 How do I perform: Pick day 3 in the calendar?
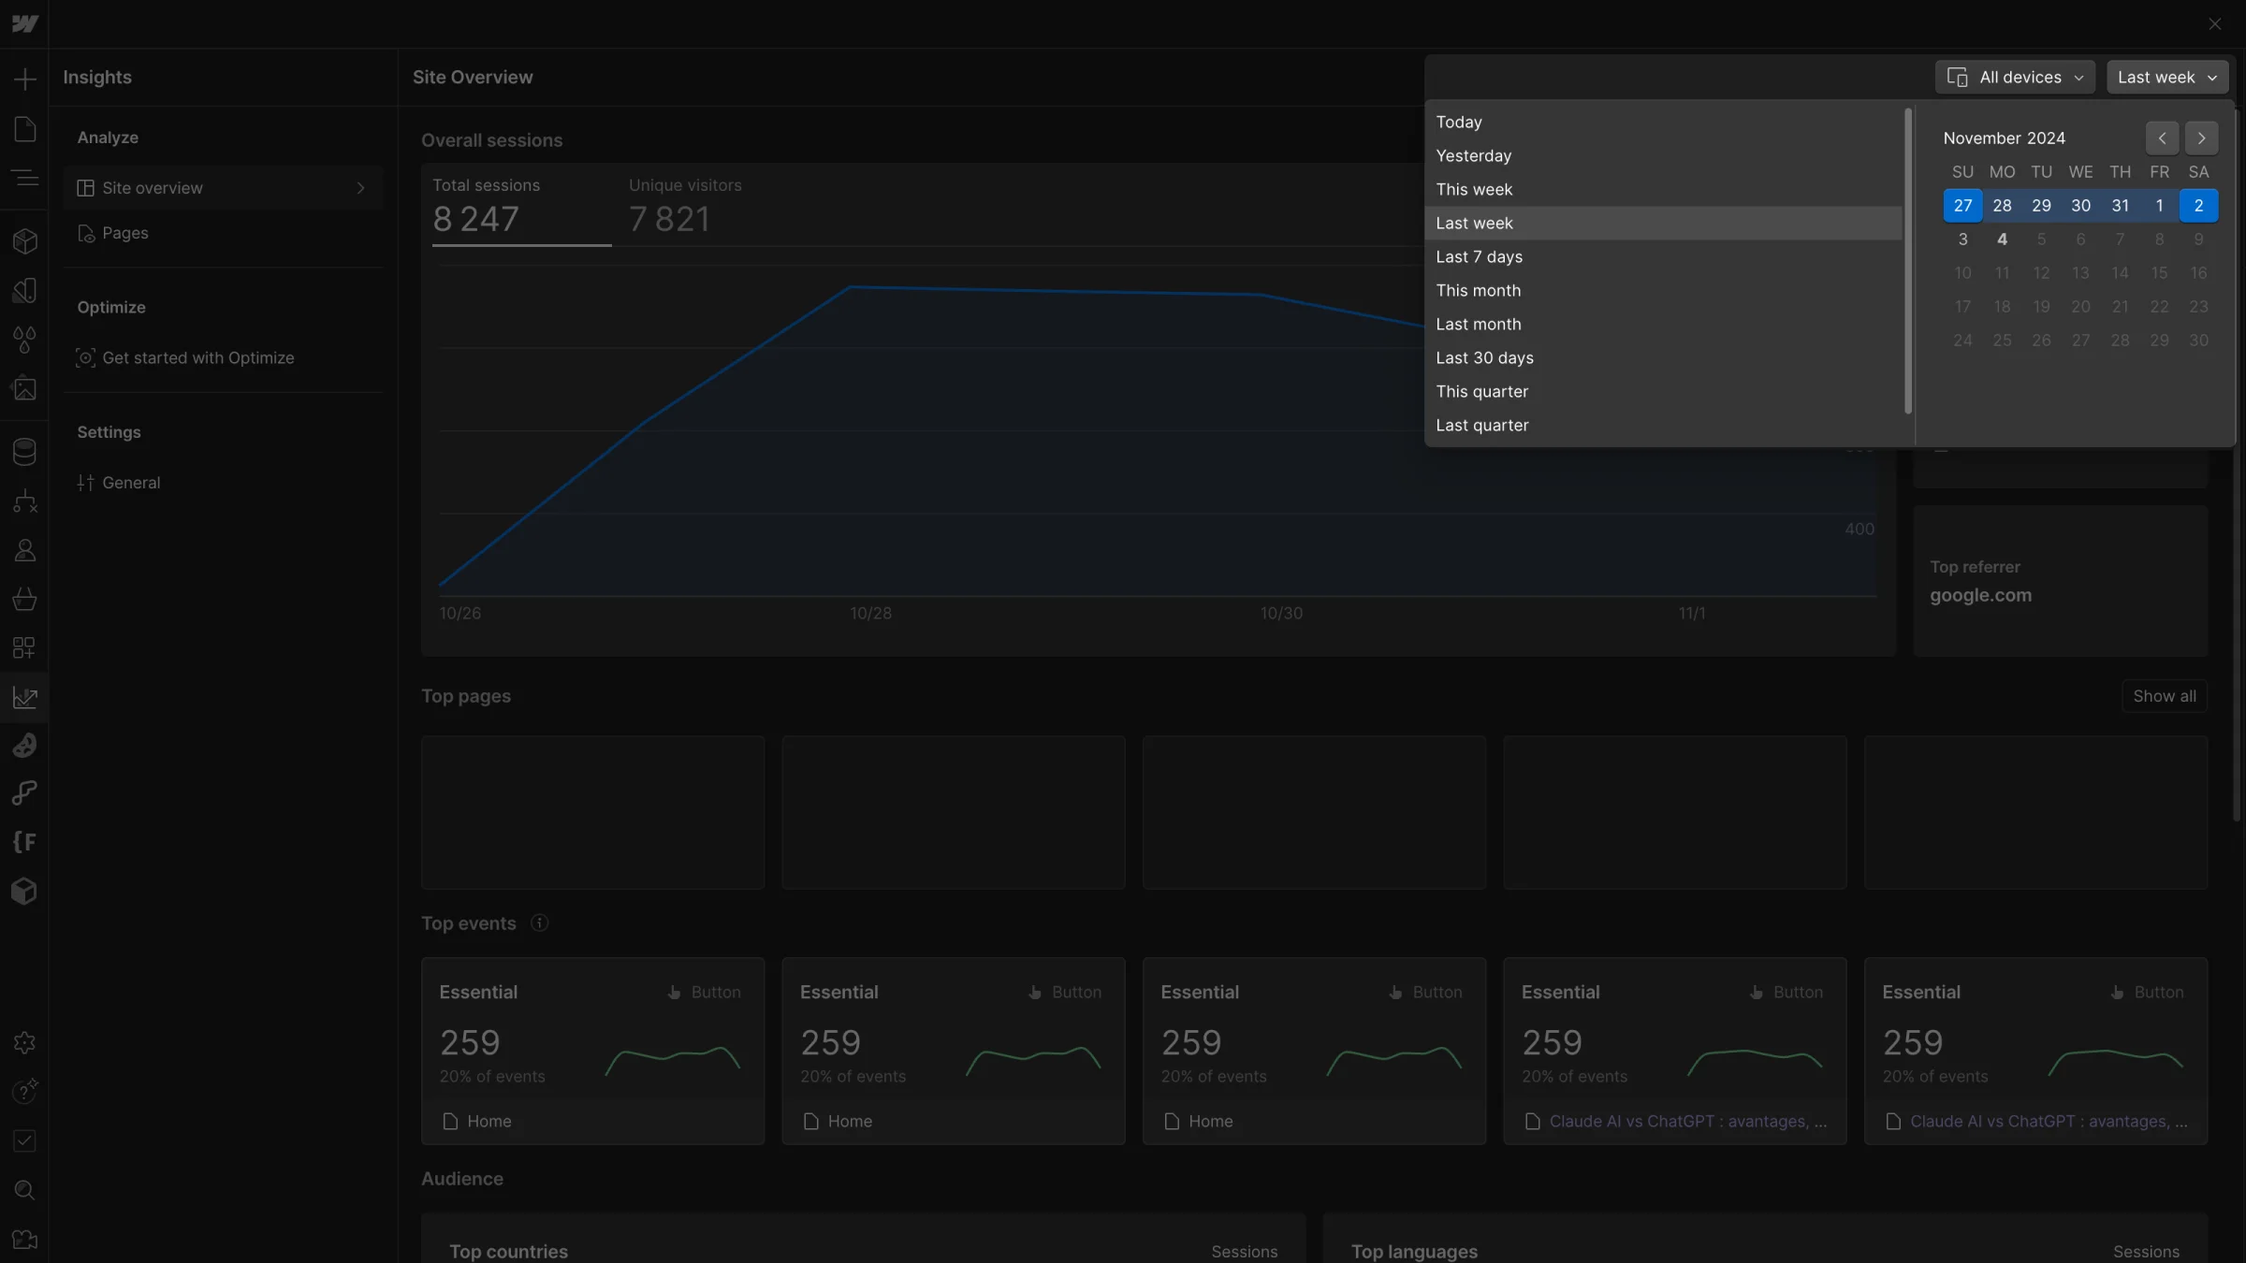point(1962,240)
